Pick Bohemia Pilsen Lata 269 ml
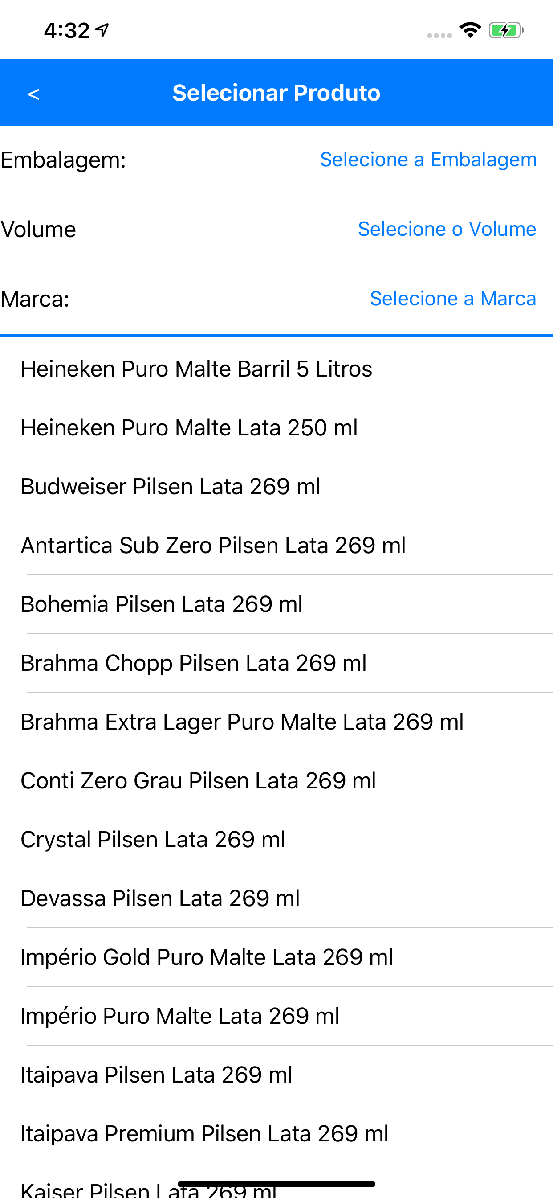The height and width of the screenshot is (1198, 553). (276, 604)
